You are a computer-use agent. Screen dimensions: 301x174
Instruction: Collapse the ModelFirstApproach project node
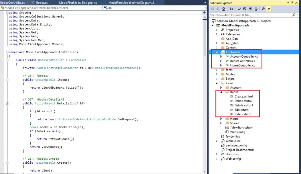click(212, 25)
